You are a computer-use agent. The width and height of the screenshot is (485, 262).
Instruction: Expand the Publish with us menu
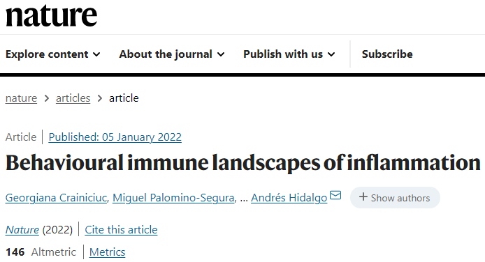coord(289,54)
